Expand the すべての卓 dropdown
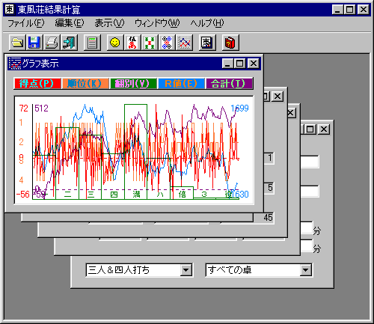The height and width of the screenshot is (324, 374). 305,270
